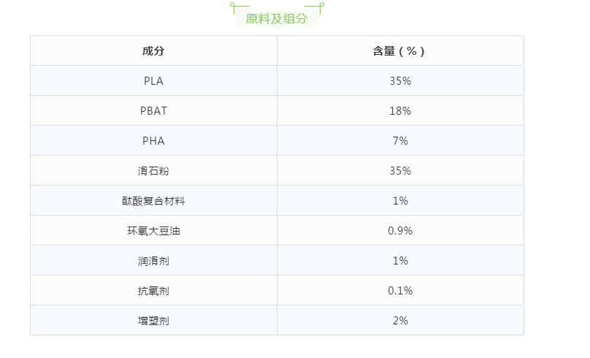Screen dimensions: 590x358
Task: Click the PLA ingredient cell
Action: 153,80
